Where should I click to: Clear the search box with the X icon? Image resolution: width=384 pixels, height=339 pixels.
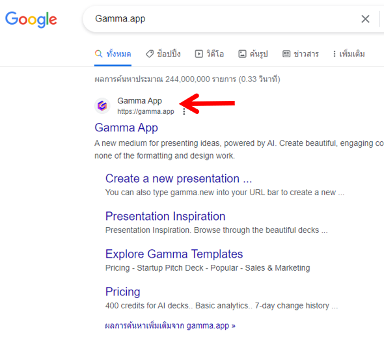click(x=365, y=19)
